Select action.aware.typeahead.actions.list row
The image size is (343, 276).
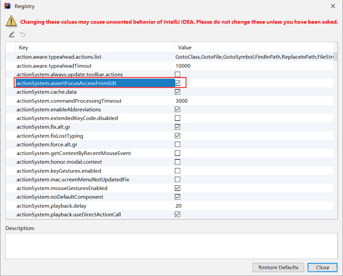(x=170, y=57)
